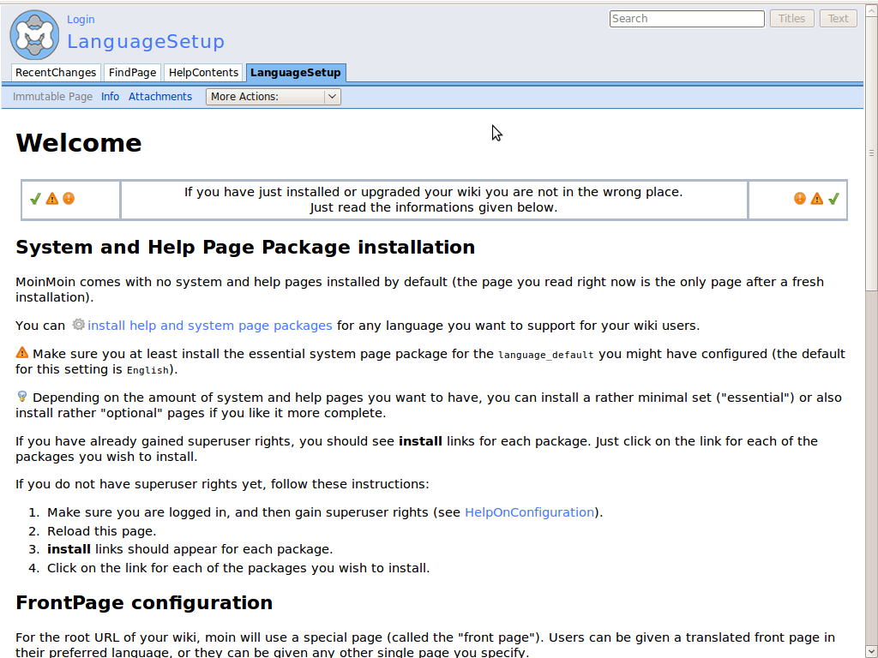Viewport: 878px width, 658px height.
Task: Click the MoinMoin logo icon
Action: tap(34, 34)
